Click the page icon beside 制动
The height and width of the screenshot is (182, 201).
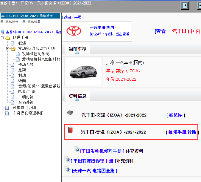click(x=13, y=76)
